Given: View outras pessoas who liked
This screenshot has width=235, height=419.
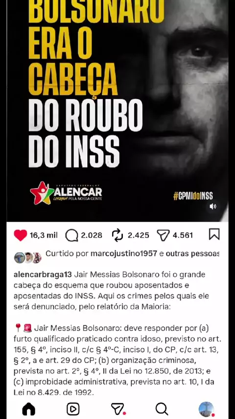Looking at the screenshot, I should pyautogui.click(x=192, y=254).
